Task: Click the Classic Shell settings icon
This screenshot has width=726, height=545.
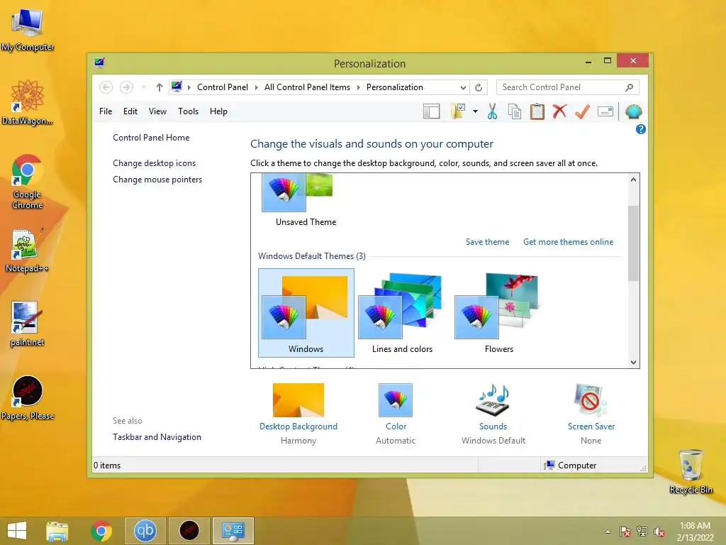Action: [x=633, y=111]
